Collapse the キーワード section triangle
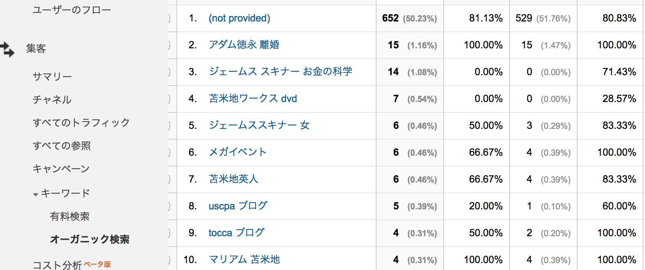This screenshot has width=645, height=270. point(36,194)
